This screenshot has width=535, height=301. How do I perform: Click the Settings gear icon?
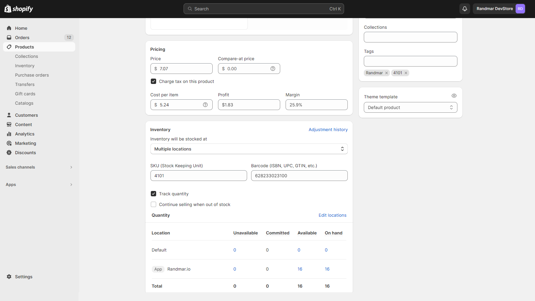pos(9,277)
